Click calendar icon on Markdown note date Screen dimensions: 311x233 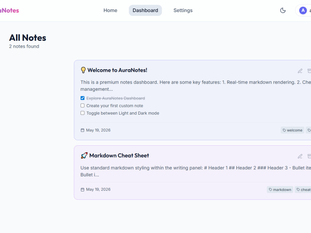(82, 190)
